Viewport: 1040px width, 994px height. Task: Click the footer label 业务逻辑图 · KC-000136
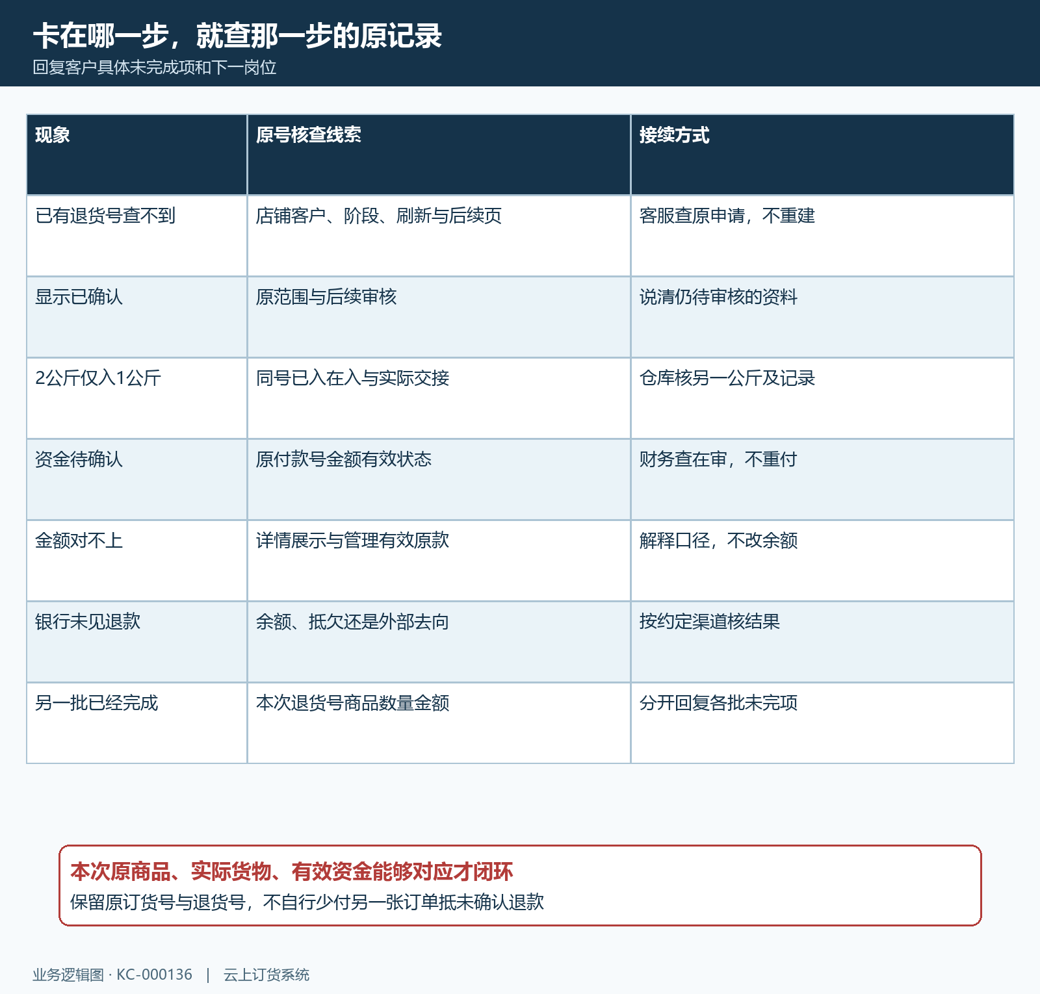(x=112, y=975)
